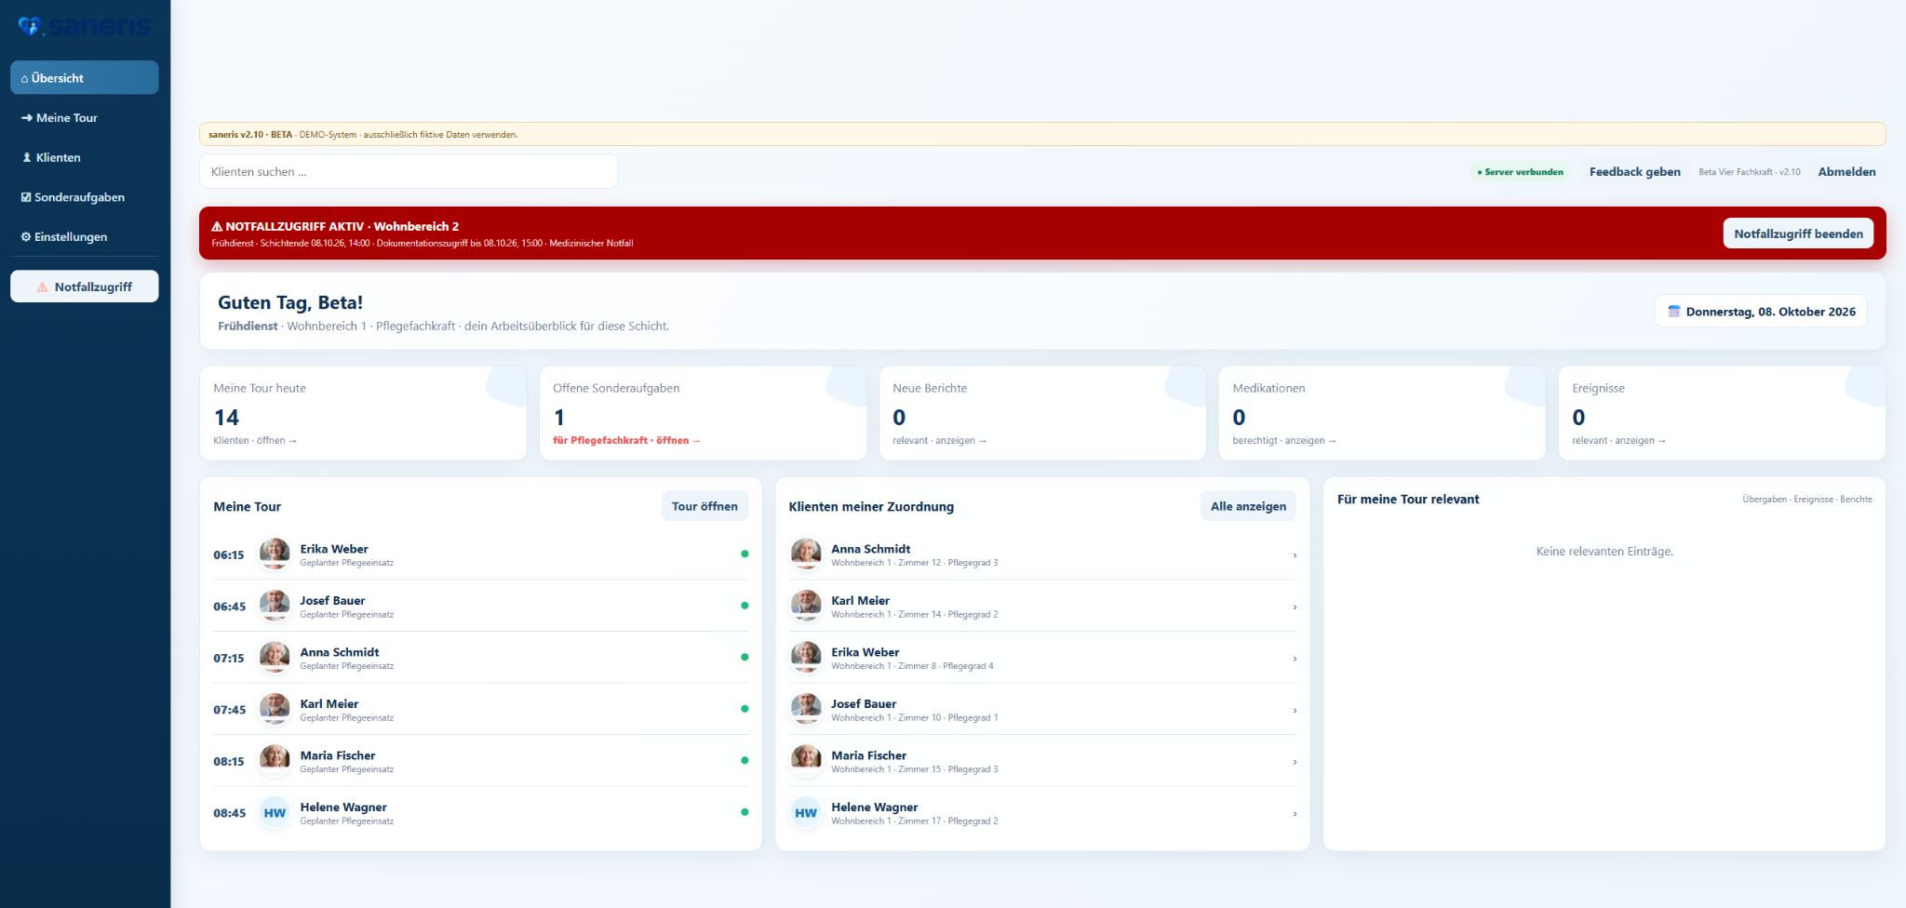Click the saneris logo
Viewport: 1906px width, 908px height.
pos(85,26)
